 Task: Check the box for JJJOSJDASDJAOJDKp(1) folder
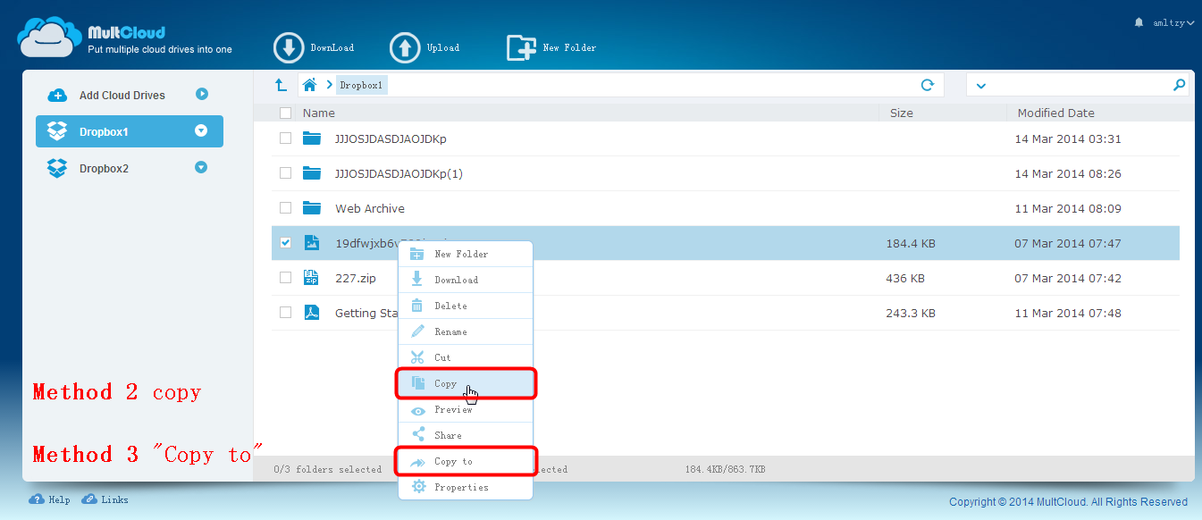285,173
